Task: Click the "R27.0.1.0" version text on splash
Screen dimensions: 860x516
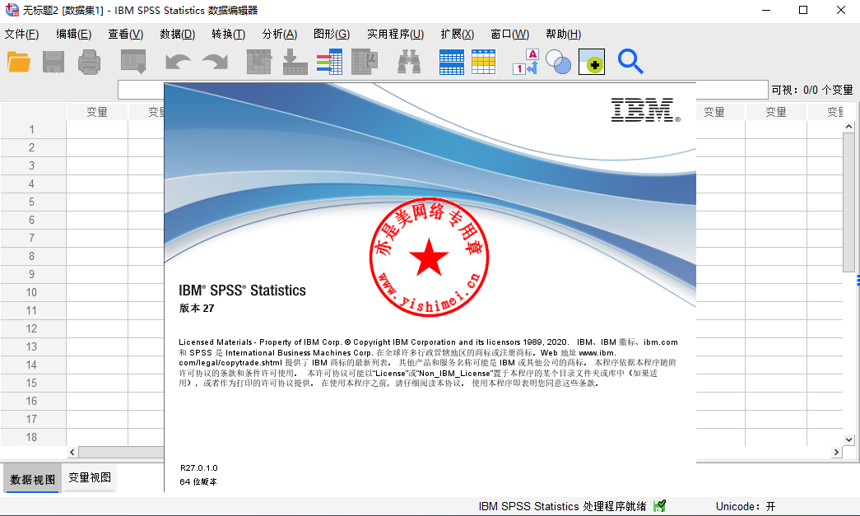Action: (198, 467)
